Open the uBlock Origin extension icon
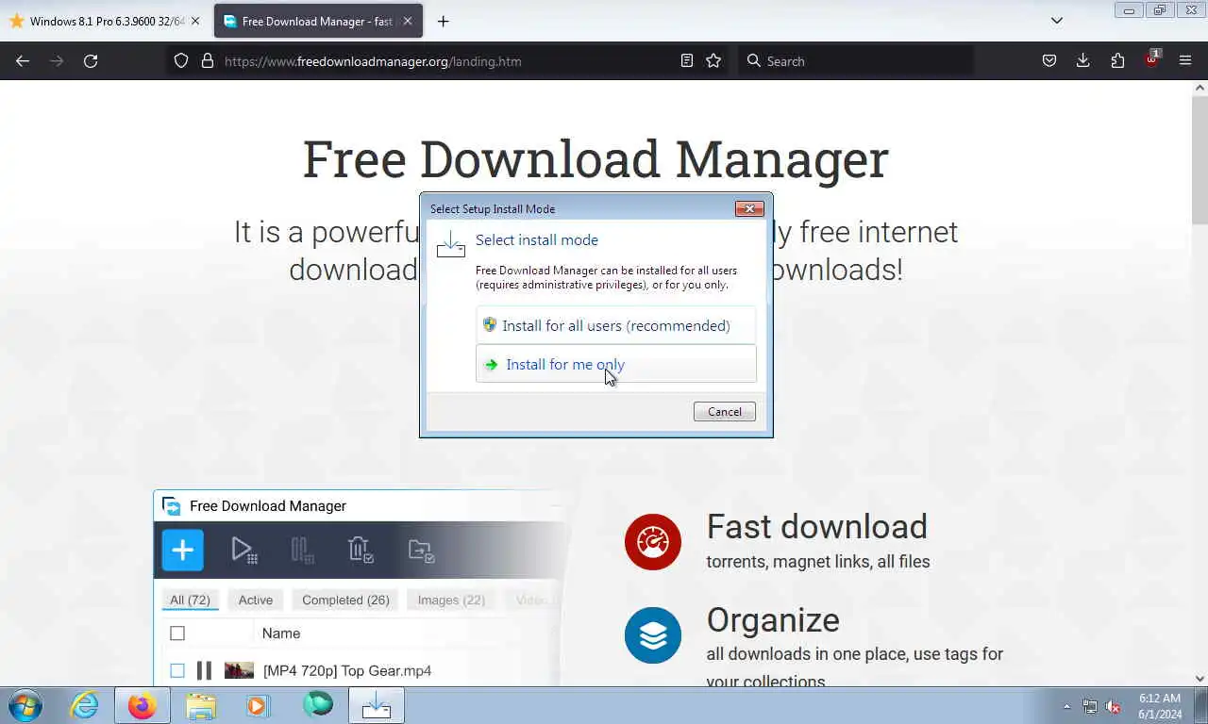1208x724 pixels. [x=1151, y=59]
